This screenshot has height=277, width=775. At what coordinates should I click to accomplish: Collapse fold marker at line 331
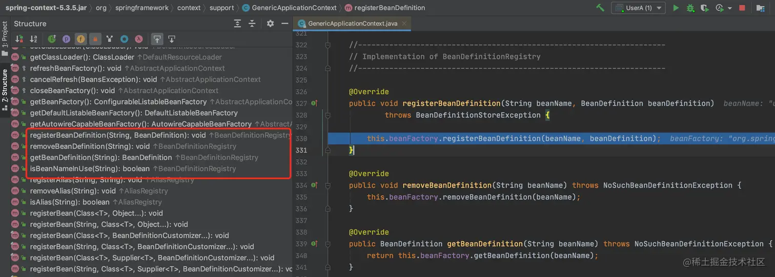327,150
